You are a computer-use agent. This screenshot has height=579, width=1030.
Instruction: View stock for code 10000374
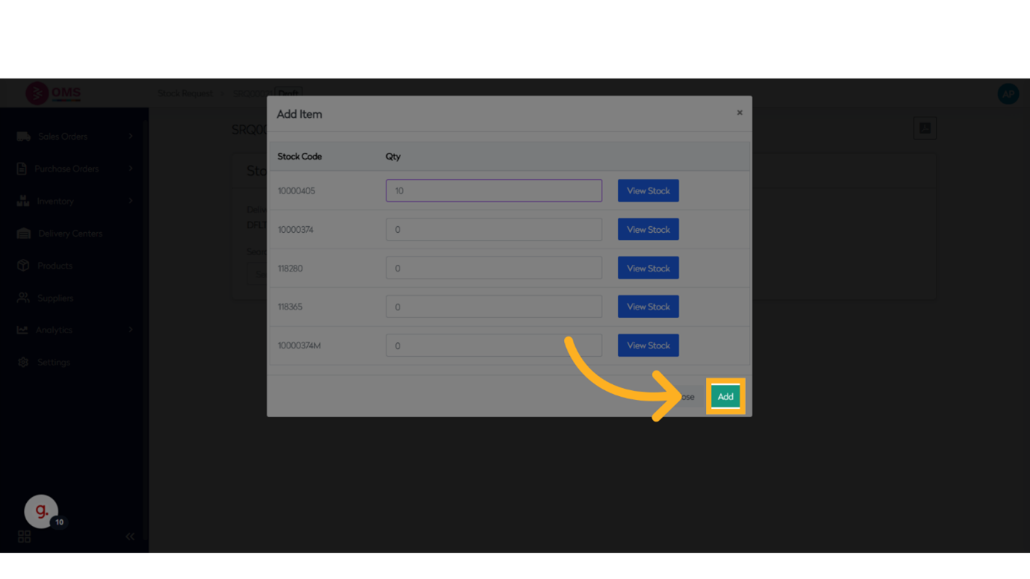648,230
